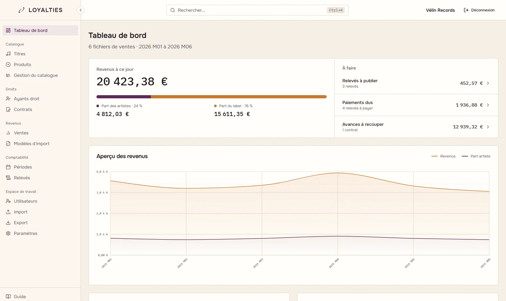Expand Avances à recouper row chevron
Screen dimensions: 506x301
click(x=488, y=127)
